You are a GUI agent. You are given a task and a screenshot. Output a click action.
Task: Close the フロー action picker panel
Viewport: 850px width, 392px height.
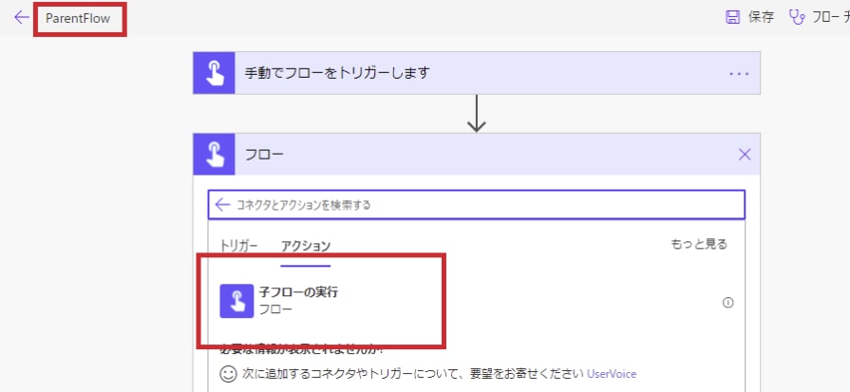[x=745, y=155]
